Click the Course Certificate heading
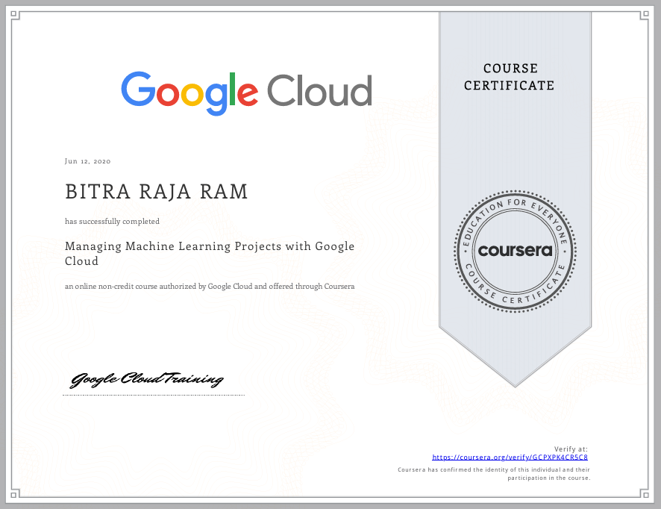Viewport: 661px width, 509px height. click(x=510, y=77)
